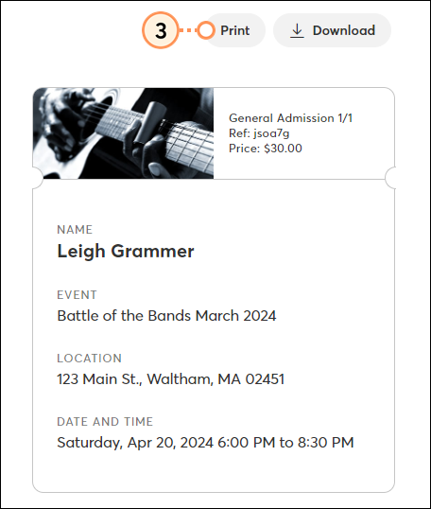Click the NAME field label
This screenshot has height=509, width=431.
[x=75, y=230]
